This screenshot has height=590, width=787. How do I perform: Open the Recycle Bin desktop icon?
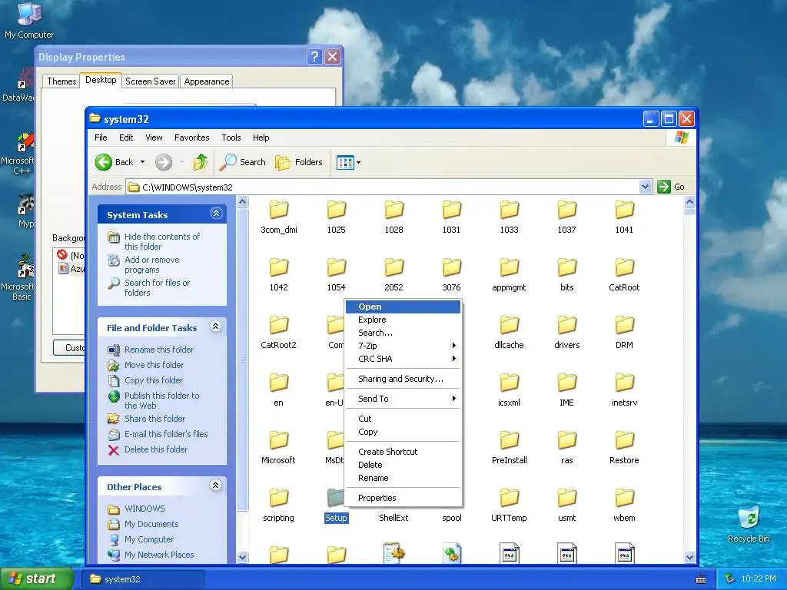749,524
